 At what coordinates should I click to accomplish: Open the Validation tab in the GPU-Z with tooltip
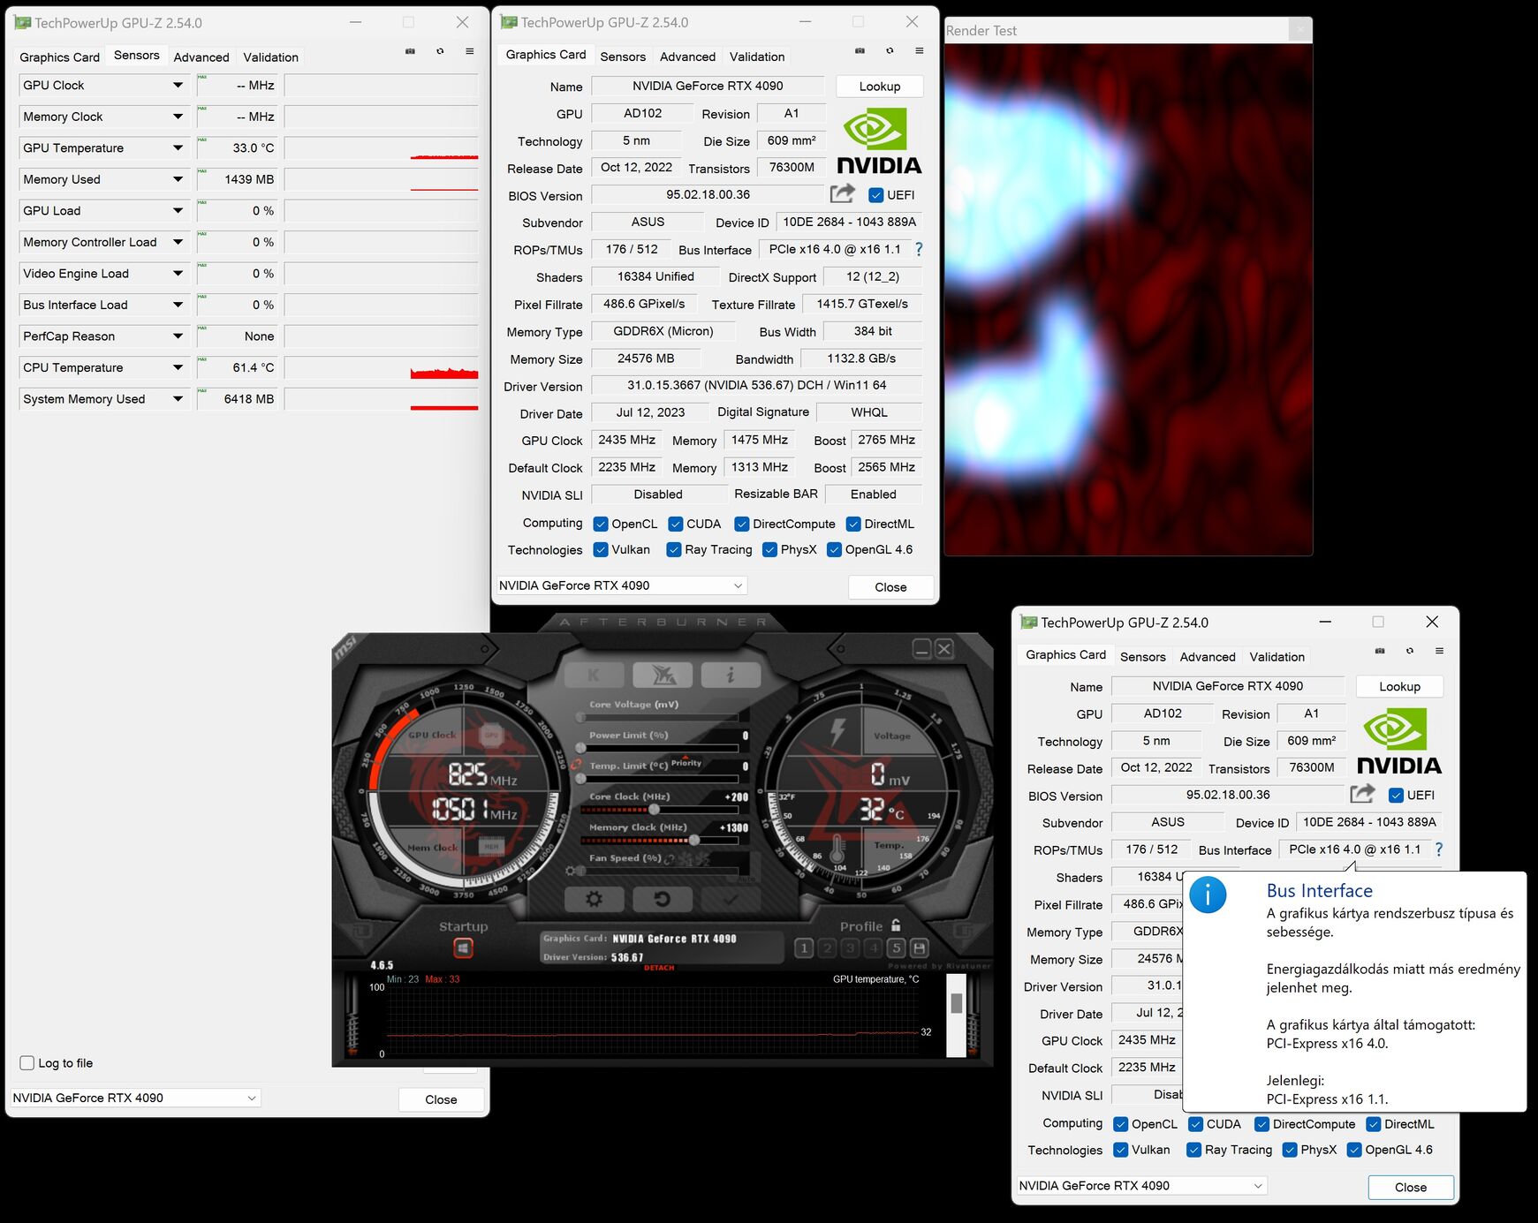pos(1277,657)
